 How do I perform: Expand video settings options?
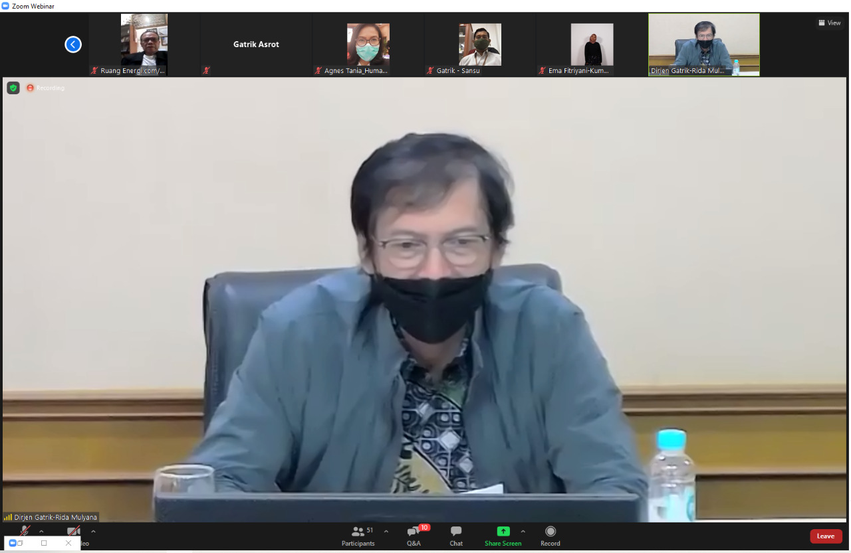click(92, 530)
